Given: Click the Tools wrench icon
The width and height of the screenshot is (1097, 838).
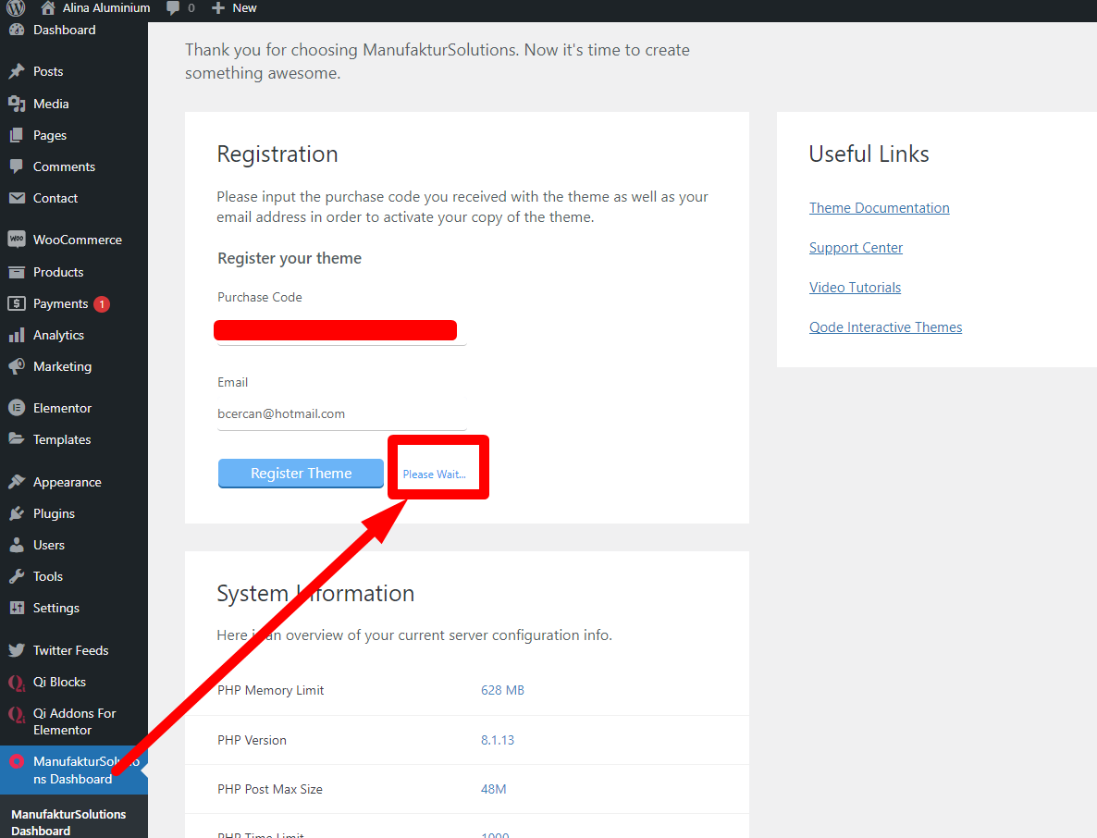Looking at the screenshot, I should (17, 576).
